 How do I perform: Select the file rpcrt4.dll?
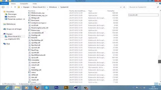tap(35, 52)
